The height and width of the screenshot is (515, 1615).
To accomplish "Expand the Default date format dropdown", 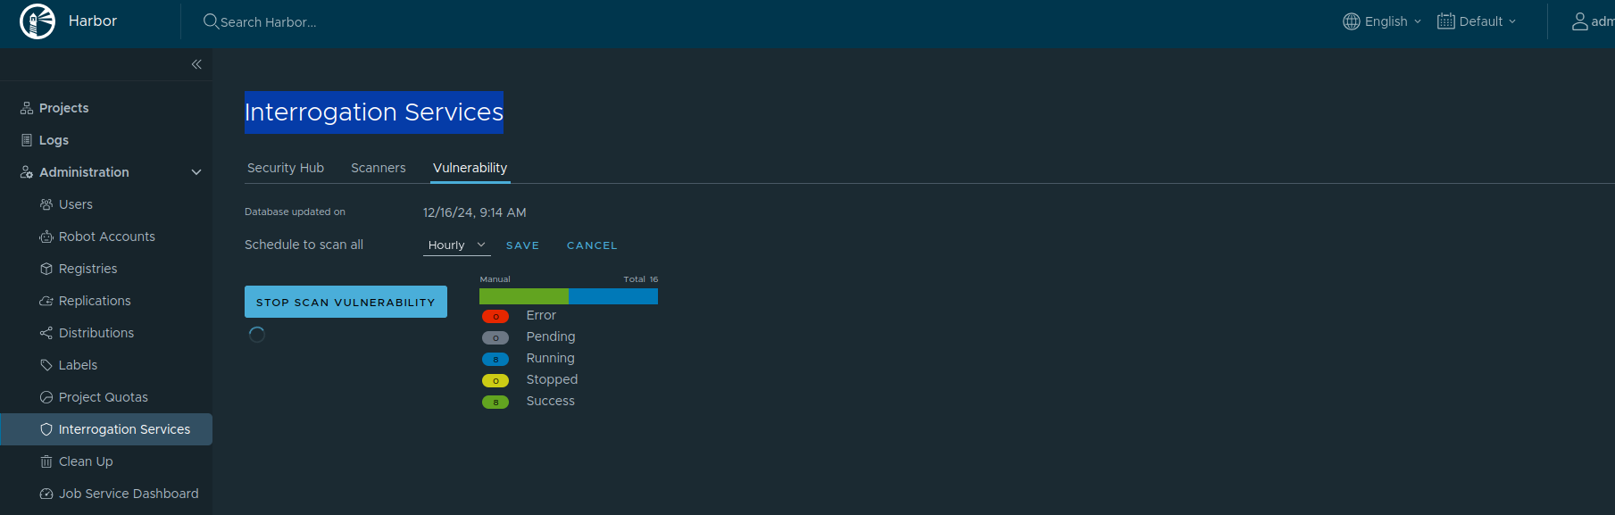I will click(1477, 21).
